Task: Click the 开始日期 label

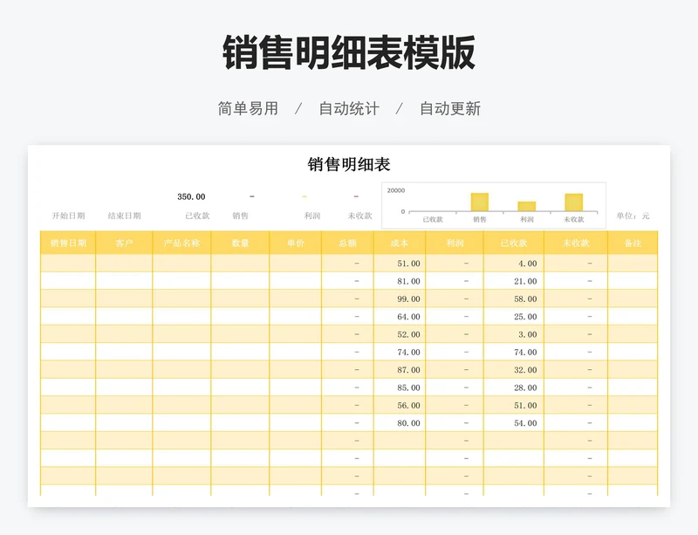Action: [68, 216]
